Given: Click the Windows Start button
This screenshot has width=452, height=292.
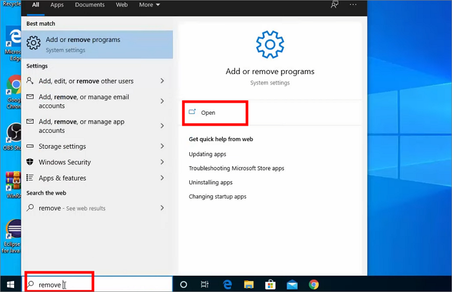Looking at the screenshot, I should click(x=11, y=284).
